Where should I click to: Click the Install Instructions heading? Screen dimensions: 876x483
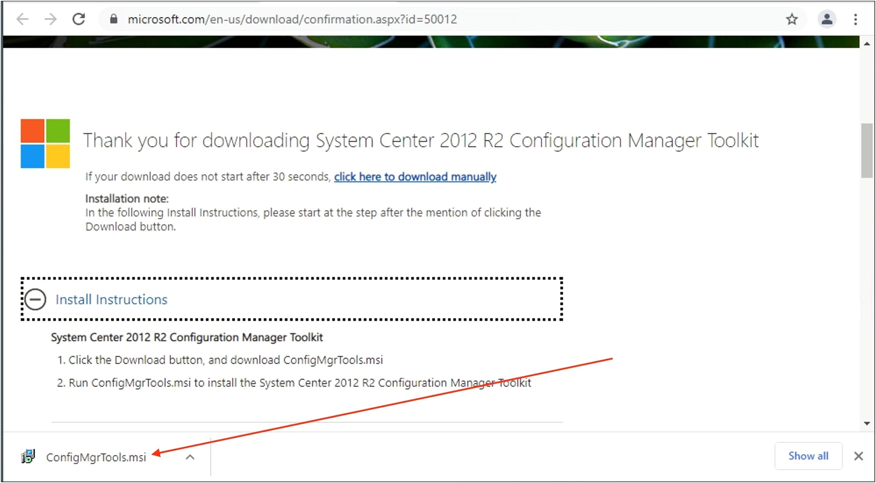[111, 299]
